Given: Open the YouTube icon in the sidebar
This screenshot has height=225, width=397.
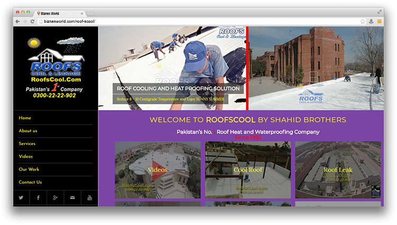Looking at the screenshot, I should point(89,197).
